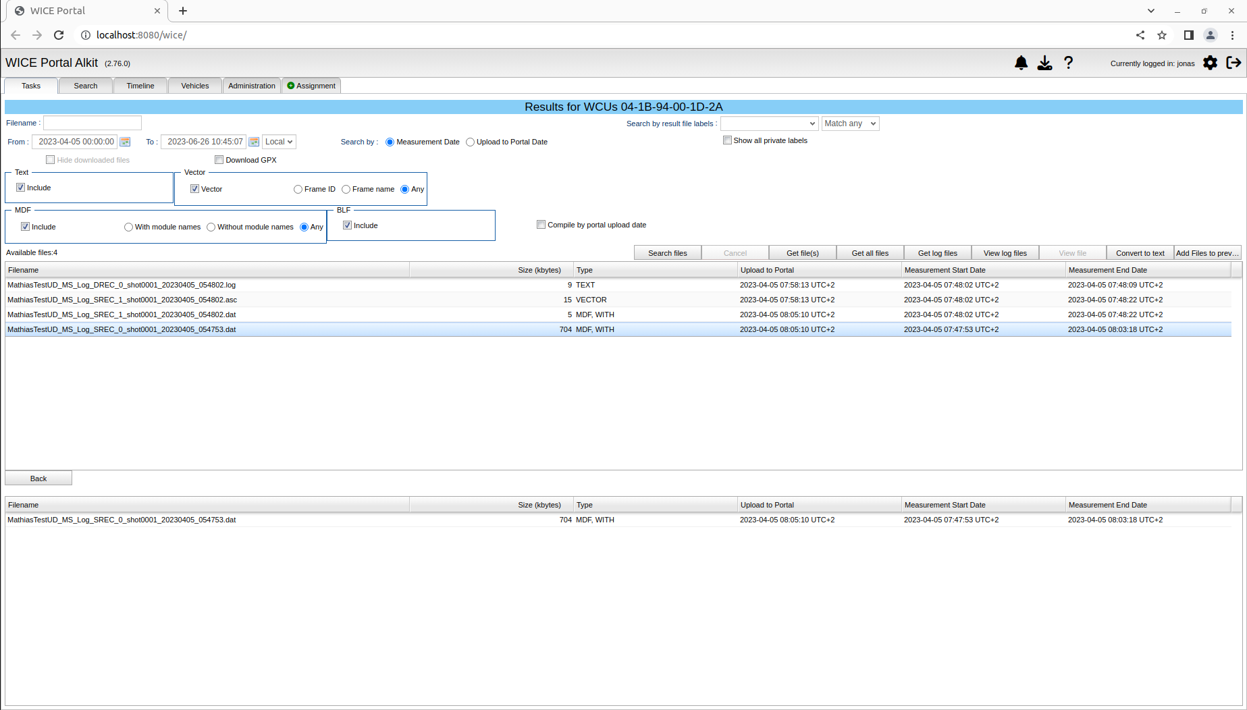This screenshot has width=1247, height=710.
Task: Open help via question mark icon
Action: pos(1068,63)
